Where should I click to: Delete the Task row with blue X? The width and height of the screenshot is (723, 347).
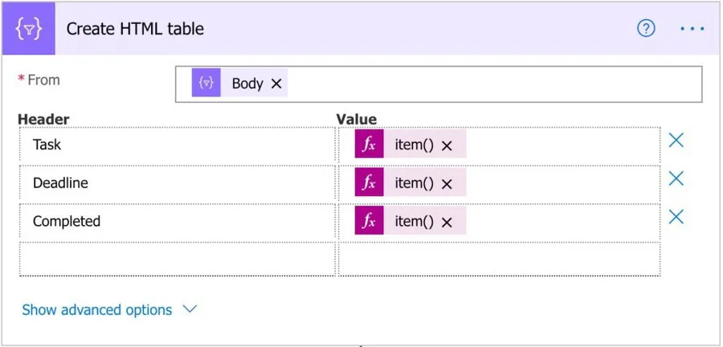[676, 141]
